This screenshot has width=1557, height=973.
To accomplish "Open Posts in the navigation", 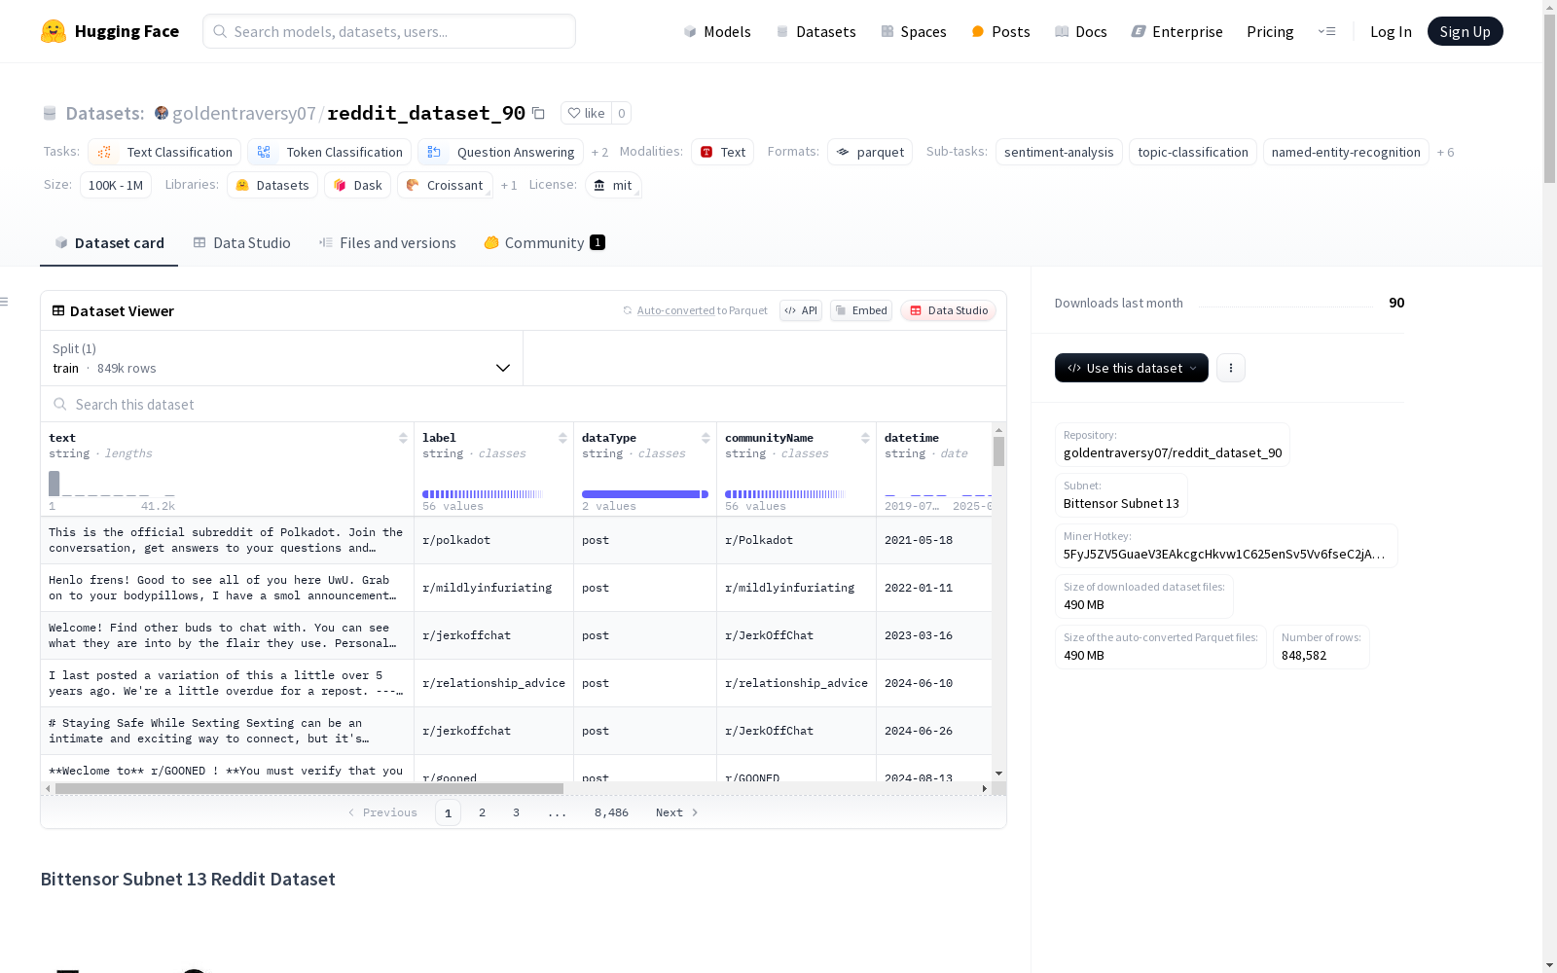I will pos(1000,31).
